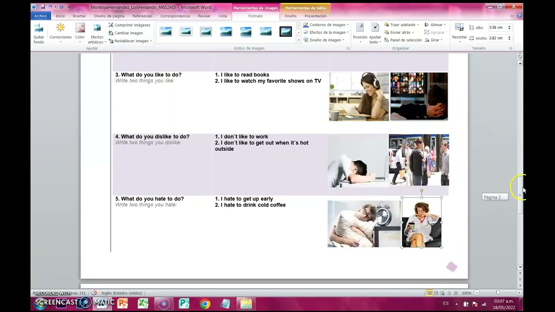Switch to the Insertar ribbon tab
This screenshot has width=555, height=312.
coord(79,16)
